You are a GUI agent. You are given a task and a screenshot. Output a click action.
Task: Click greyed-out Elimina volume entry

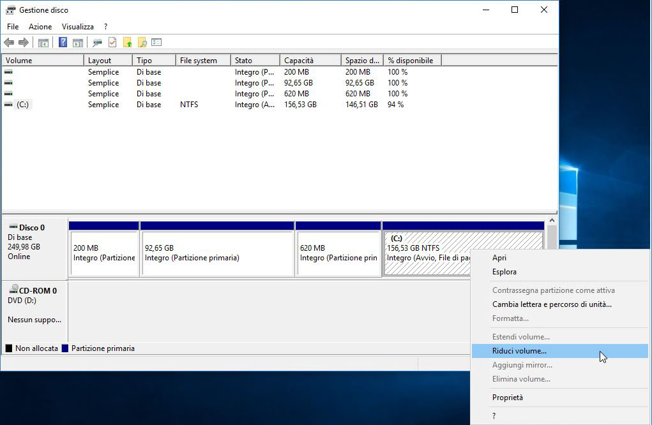point(559,379)
